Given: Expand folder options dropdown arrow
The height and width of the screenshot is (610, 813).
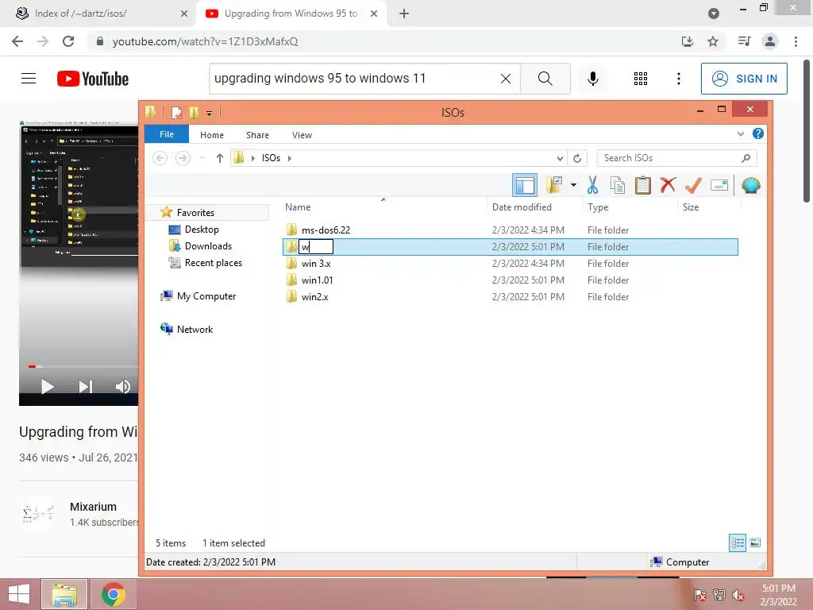Looking at the screenshot, I should coord(573,185).
